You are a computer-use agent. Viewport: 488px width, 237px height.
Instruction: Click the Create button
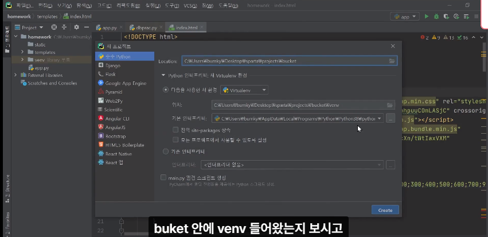[x=385, y=210]
